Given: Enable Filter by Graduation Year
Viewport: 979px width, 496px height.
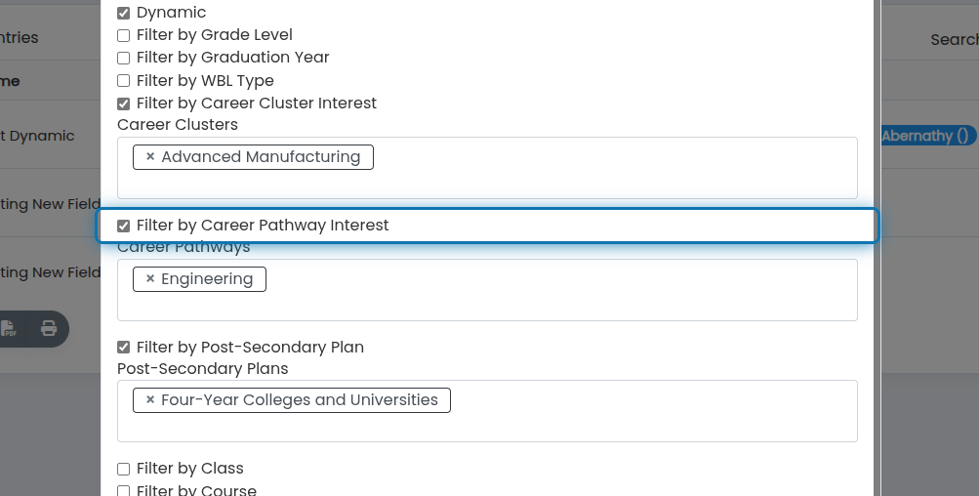Looking at the screenshot, I should click(x=124, y=58).
